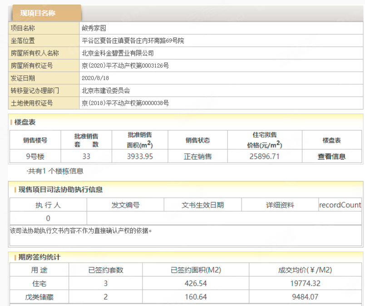
Task: Click owner name 北京金科金碧置业有限公司
Action: [x=118, y=53]
